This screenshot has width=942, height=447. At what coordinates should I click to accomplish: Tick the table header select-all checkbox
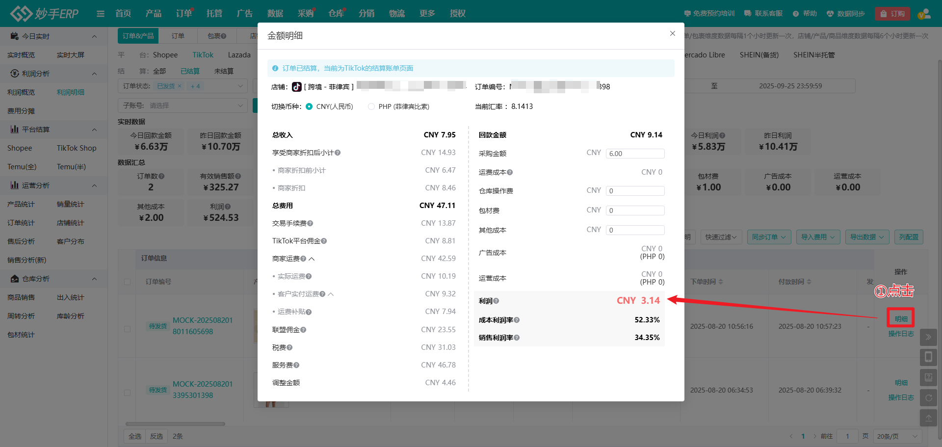click(128, 282)
